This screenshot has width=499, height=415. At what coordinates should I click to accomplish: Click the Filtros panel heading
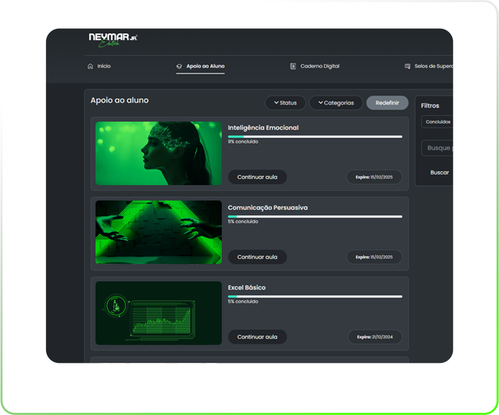click(x=430, y=106)
